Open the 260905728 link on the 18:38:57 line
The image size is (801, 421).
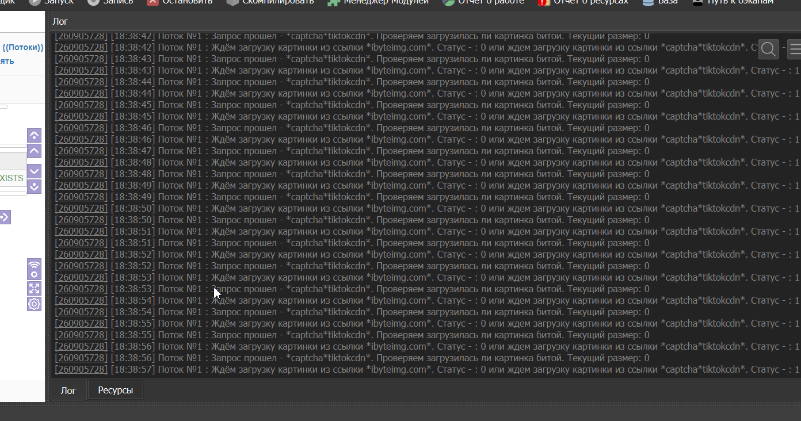point(81,369)
